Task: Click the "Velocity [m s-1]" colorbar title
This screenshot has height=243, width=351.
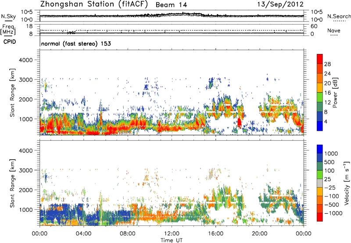Action: pos(347,183)
